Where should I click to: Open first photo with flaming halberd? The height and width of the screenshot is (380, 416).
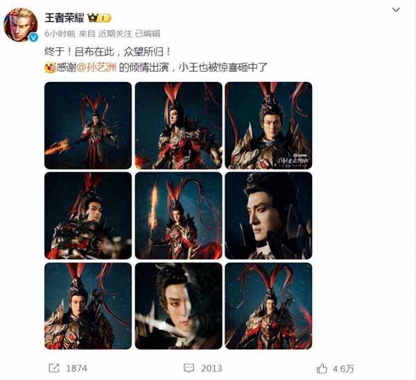pos(88,126)
